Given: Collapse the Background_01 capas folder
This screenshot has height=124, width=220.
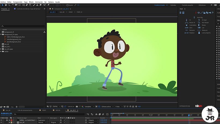Looking at the screenshot, I should point(1,34).
